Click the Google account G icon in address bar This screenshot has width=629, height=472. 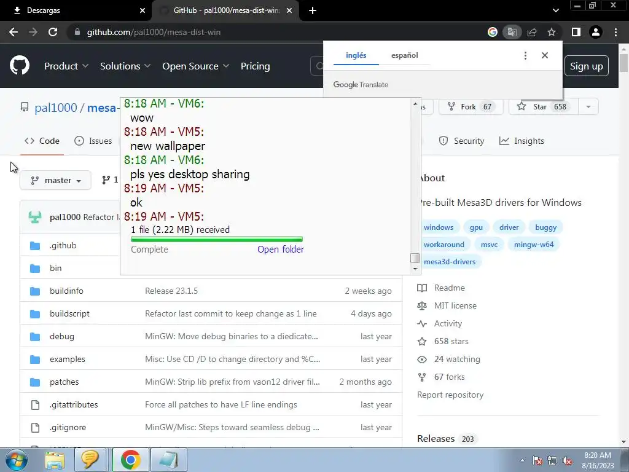pos(492,32)
